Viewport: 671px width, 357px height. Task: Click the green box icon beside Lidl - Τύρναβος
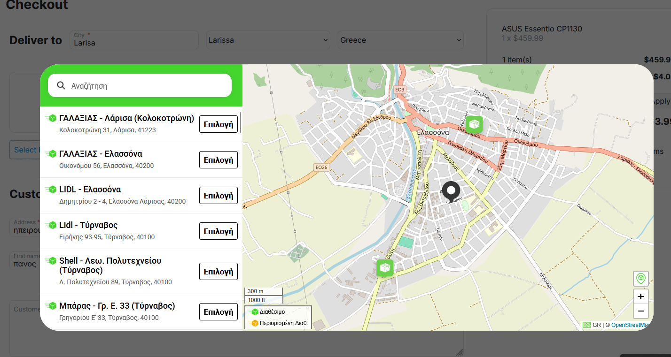tap(51, 225)
